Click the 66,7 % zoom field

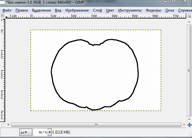[x=40, y=132]
